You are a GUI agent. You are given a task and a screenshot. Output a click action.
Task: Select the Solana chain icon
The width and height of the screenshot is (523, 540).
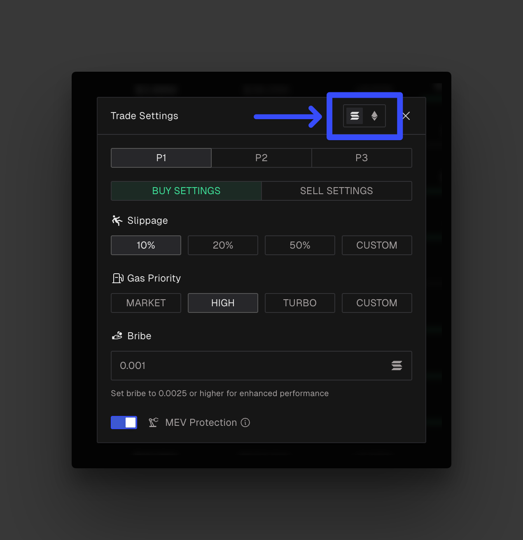click(x=355, y=116)
